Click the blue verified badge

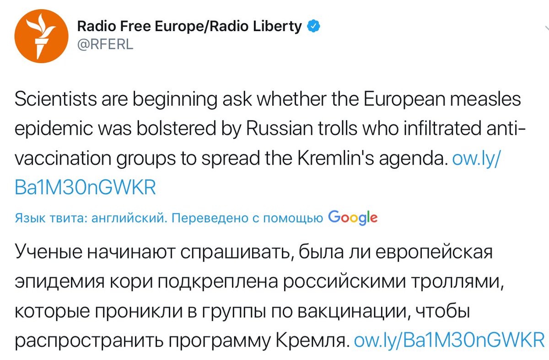pyautogui.click(x=313, y=27)
